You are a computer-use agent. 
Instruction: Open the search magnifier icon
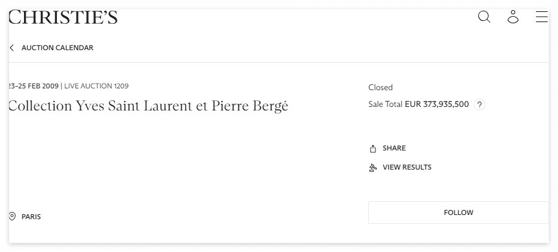(x=484, y=17)
